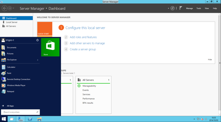Viewport: 221px width, 122px height.
Task: Click the search magnifier icon
Action: point(37,112)
